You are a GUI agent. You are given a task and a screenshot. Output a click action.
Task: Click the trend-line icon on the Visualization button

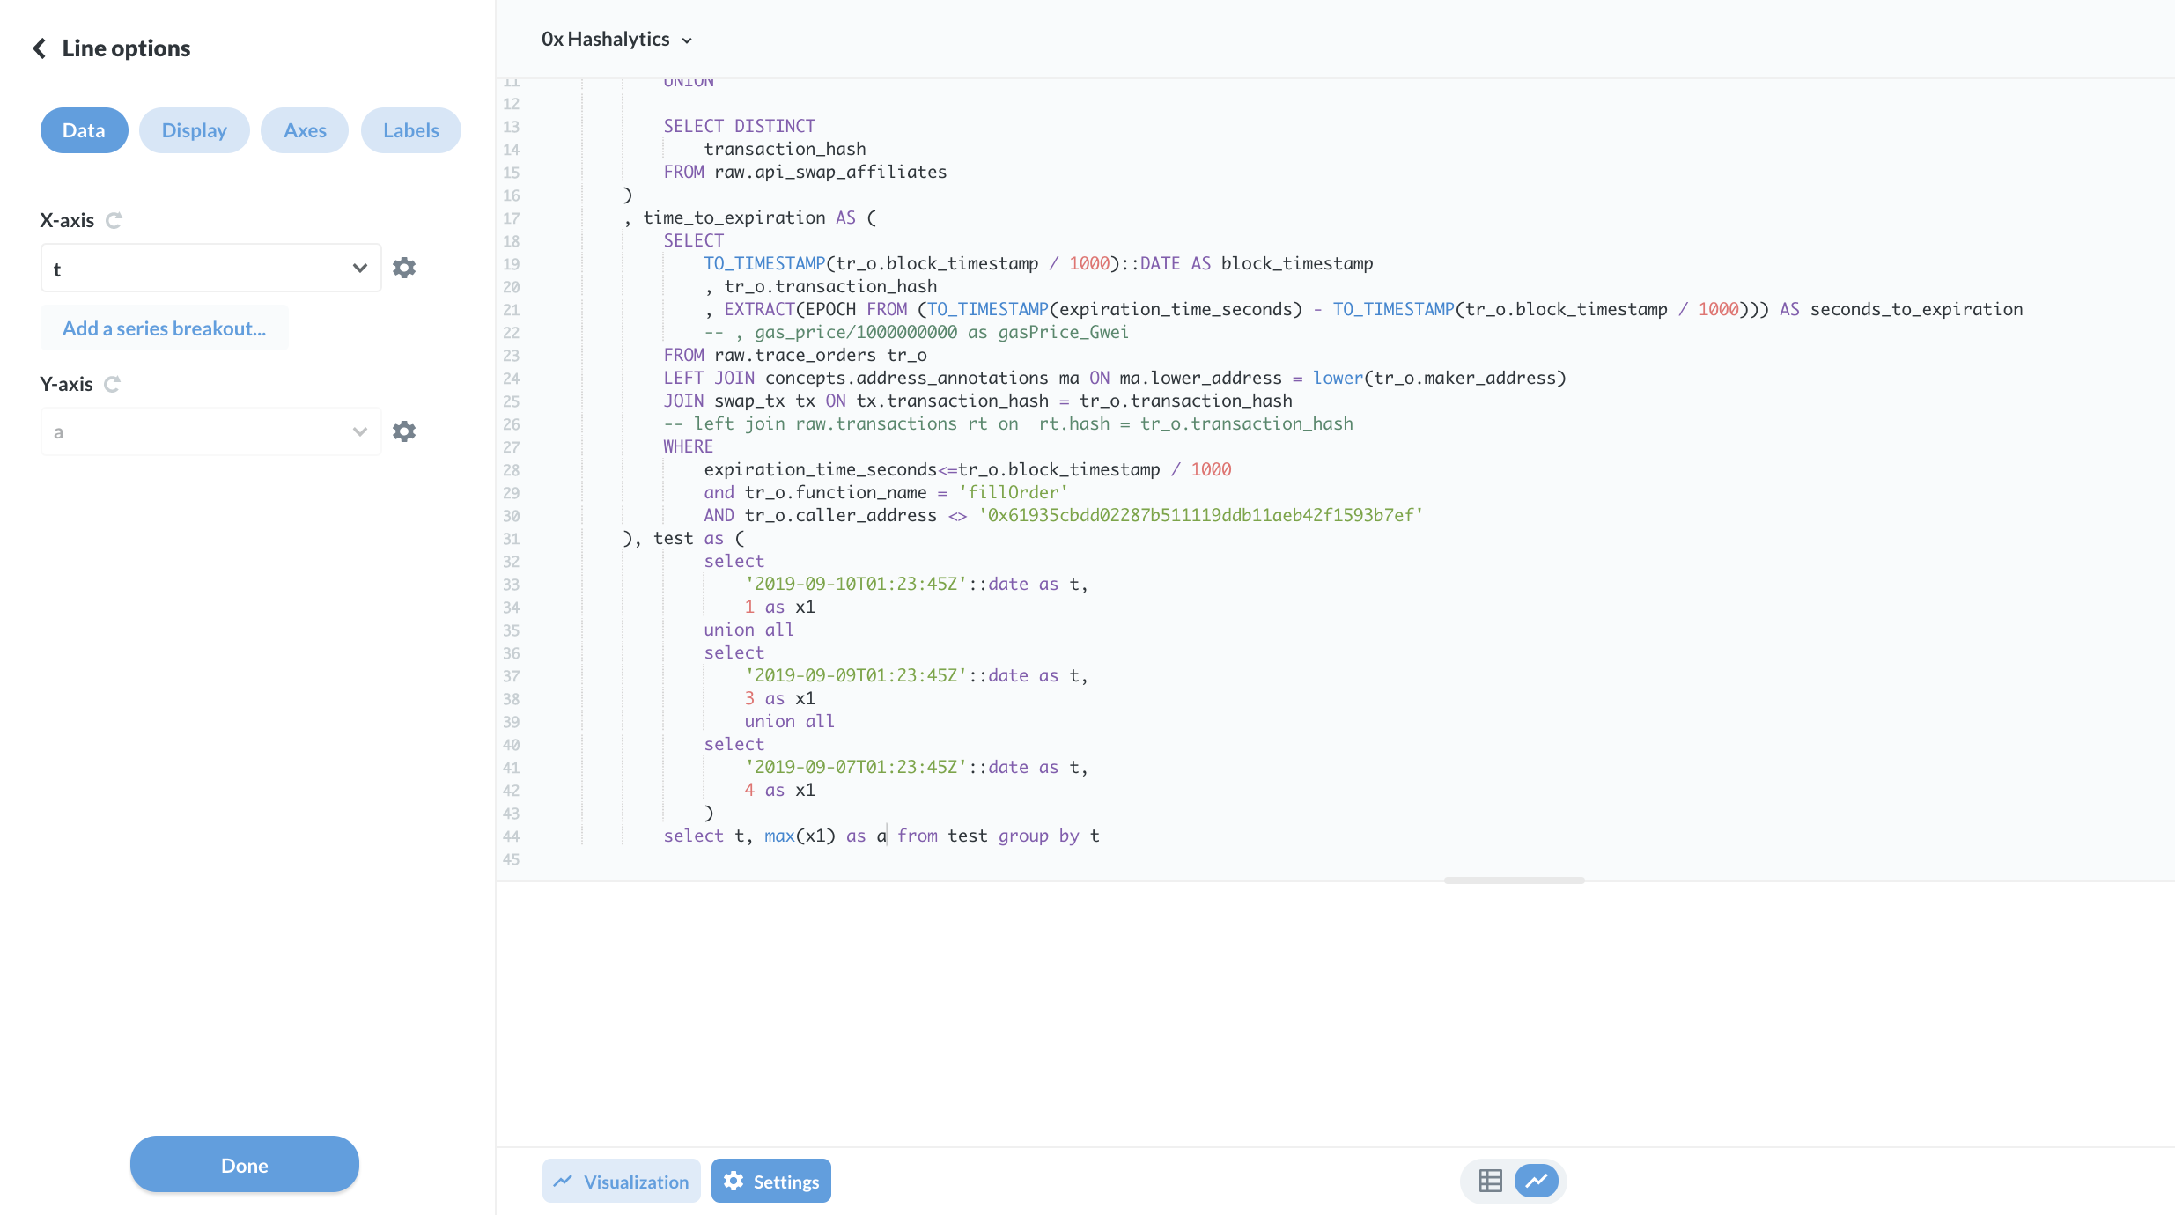564,1180
